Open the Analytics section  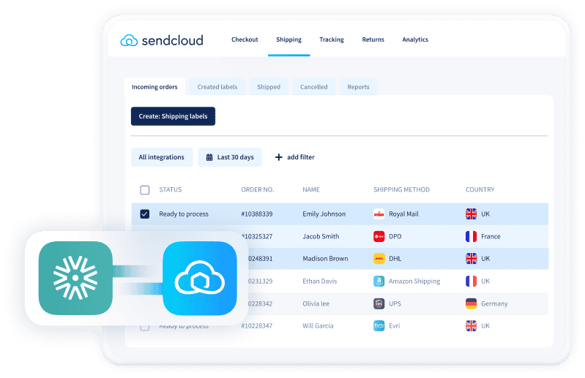pos(415,39)
